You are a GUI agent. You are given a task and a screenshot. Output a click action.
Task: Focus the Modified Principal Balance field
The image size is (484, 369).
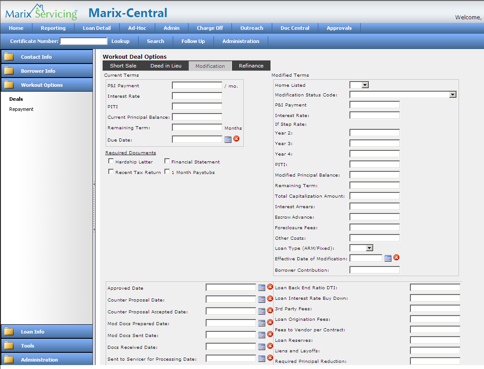(x=374, y=175)
